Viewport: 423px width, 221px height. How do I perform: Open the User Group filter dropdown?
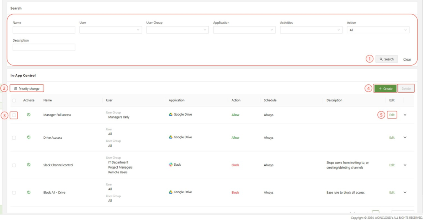pyautogui.click(x=177, y=30)
